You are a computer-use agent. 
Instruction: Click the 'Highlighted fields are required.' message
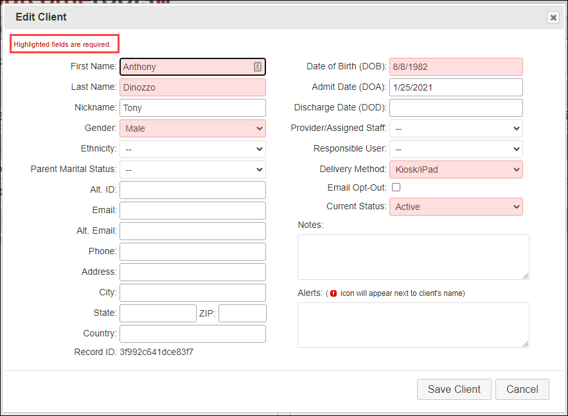[x=62, y=44]
